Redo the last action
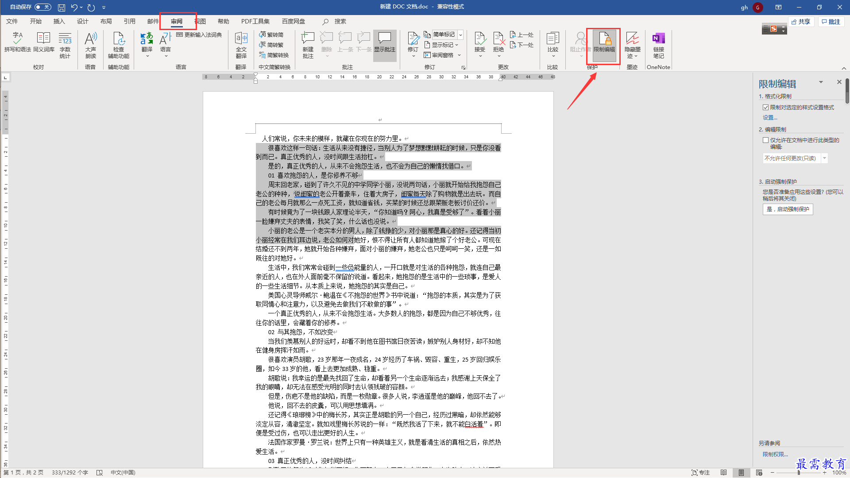 click(91, 8)
